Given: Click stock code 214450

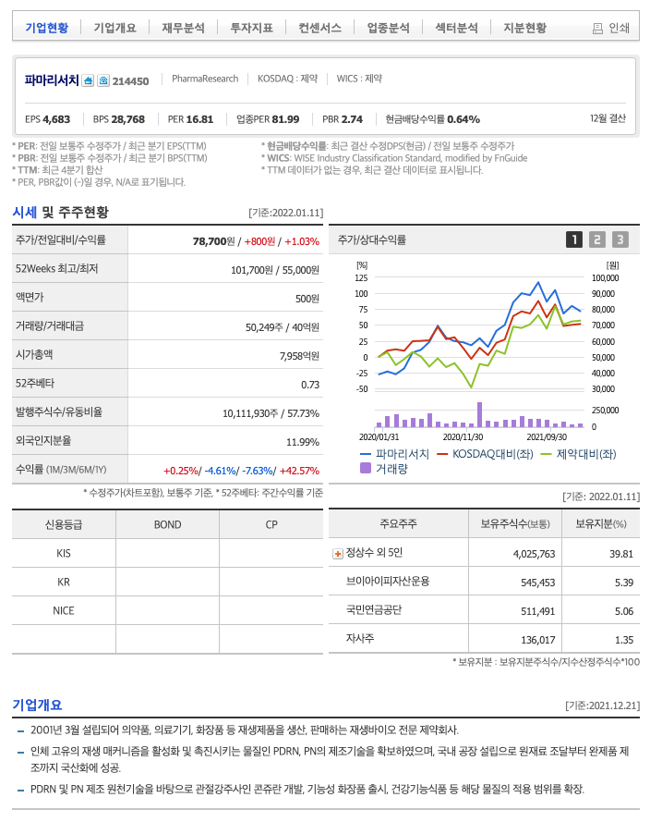Looking at the screenshot, I should [x=131, y=81].
